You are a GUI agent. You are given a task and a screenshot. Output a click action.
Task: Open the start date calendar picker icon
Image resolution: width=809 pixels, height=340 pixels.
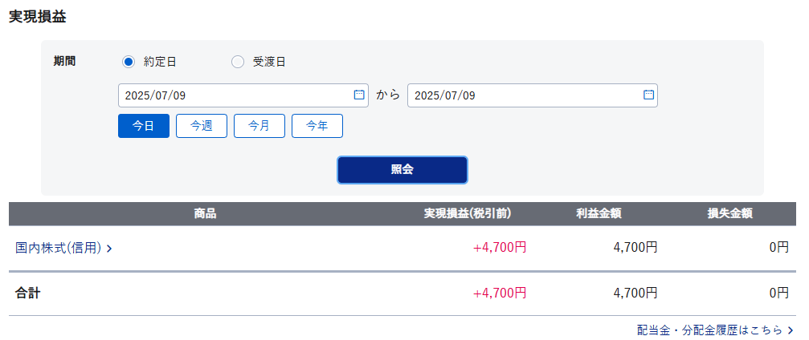[x=358, y=95]
